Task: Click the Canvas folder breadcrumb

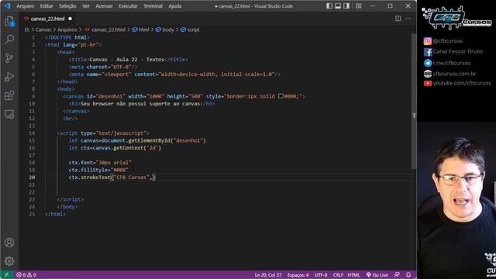Action: pyautogui.click(x=43, y=29)
